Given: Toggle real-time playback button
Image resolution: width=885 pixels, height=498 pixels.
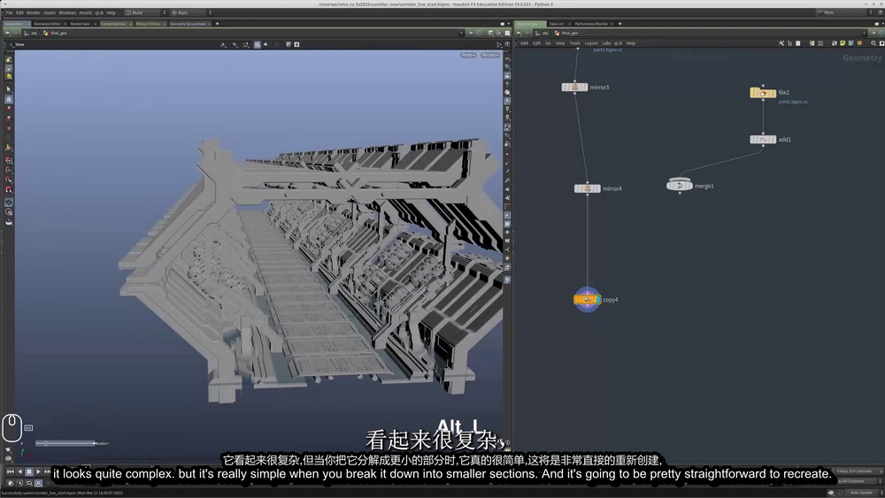Looking at the screenshot, I should 38,483.
